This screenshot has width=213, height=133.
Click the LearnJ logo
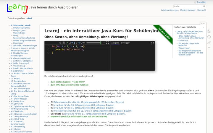[x=17, y=8]
